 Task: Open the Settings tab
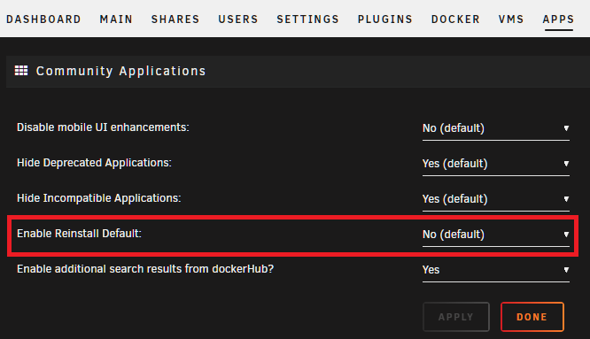[x=307, y=19]
